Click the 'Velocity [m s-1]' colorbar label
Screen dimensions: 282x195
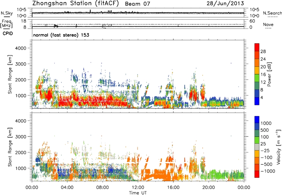click(278, 147)
